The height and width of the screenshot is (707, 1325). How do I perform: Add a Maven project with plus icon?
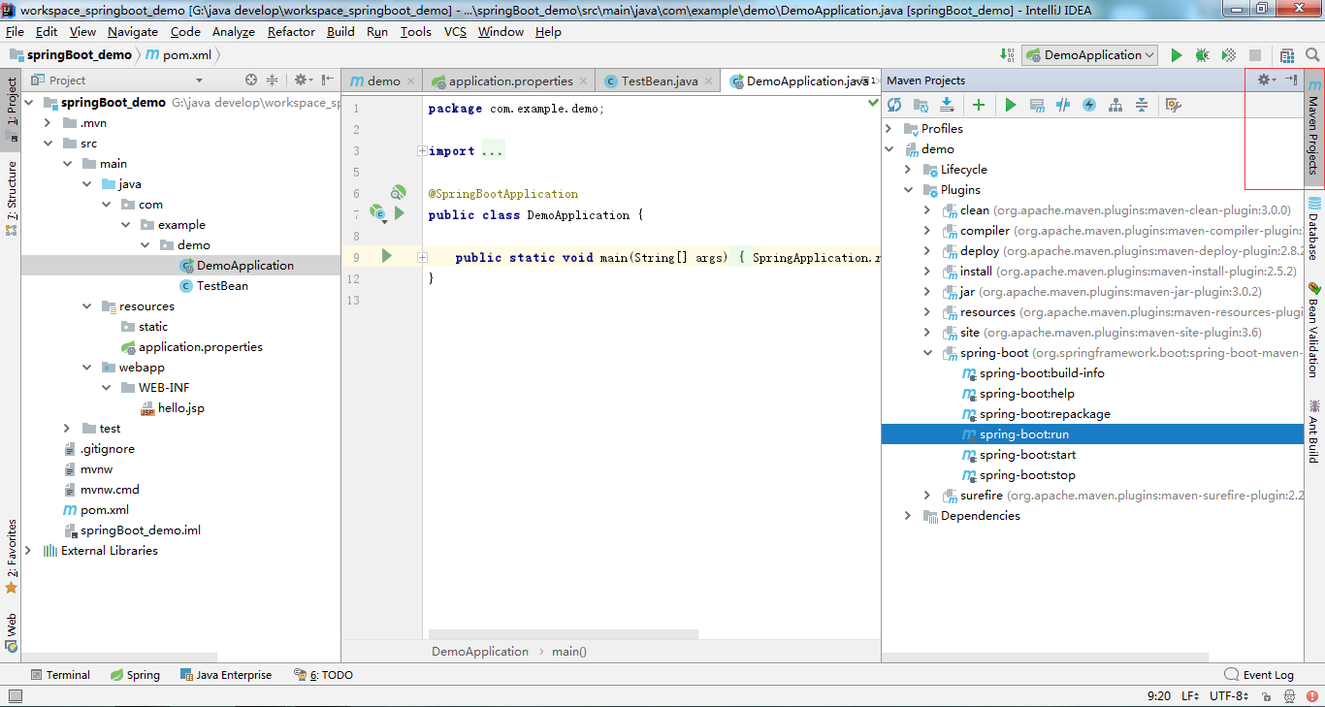[979, 105]
